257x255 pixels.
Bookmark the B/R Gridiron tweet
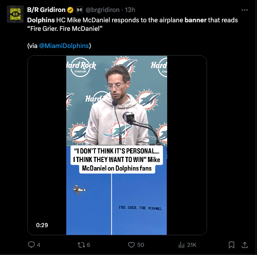click(231, 245)
